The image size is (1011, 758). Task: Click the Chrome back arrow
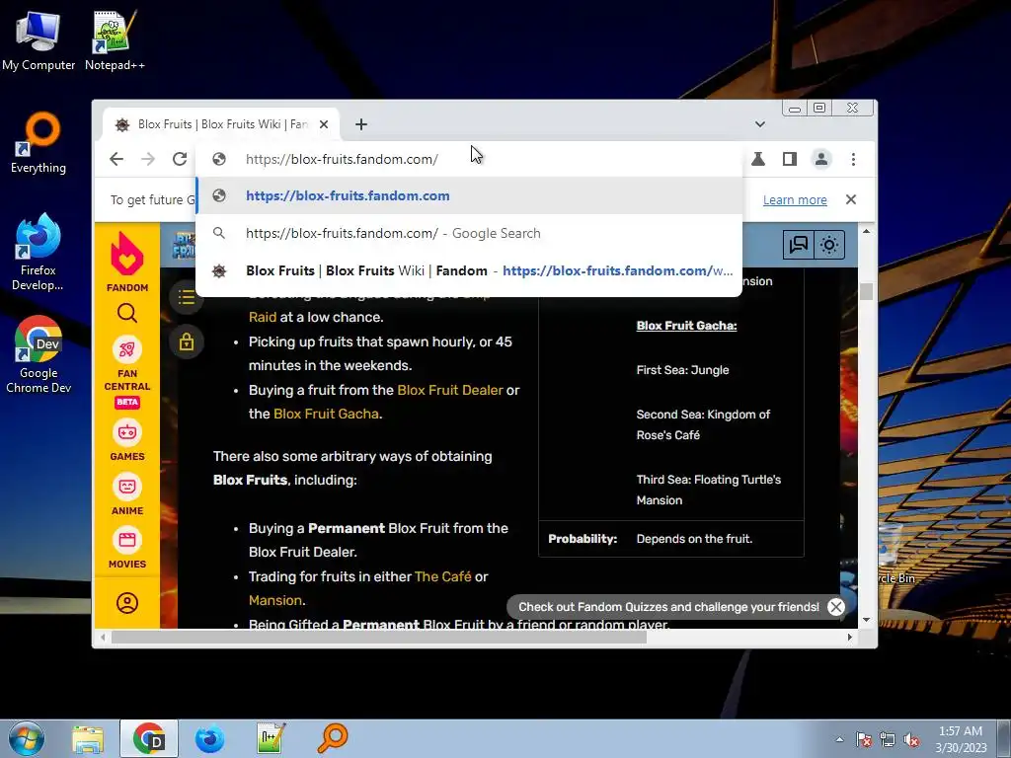point(117,159)
